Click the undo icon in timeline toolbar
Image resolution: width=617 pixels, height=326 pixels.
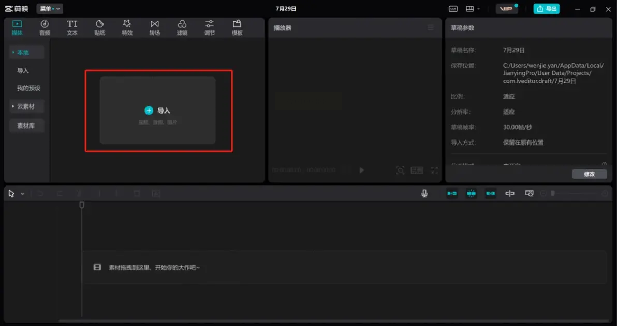pos(40,193)
